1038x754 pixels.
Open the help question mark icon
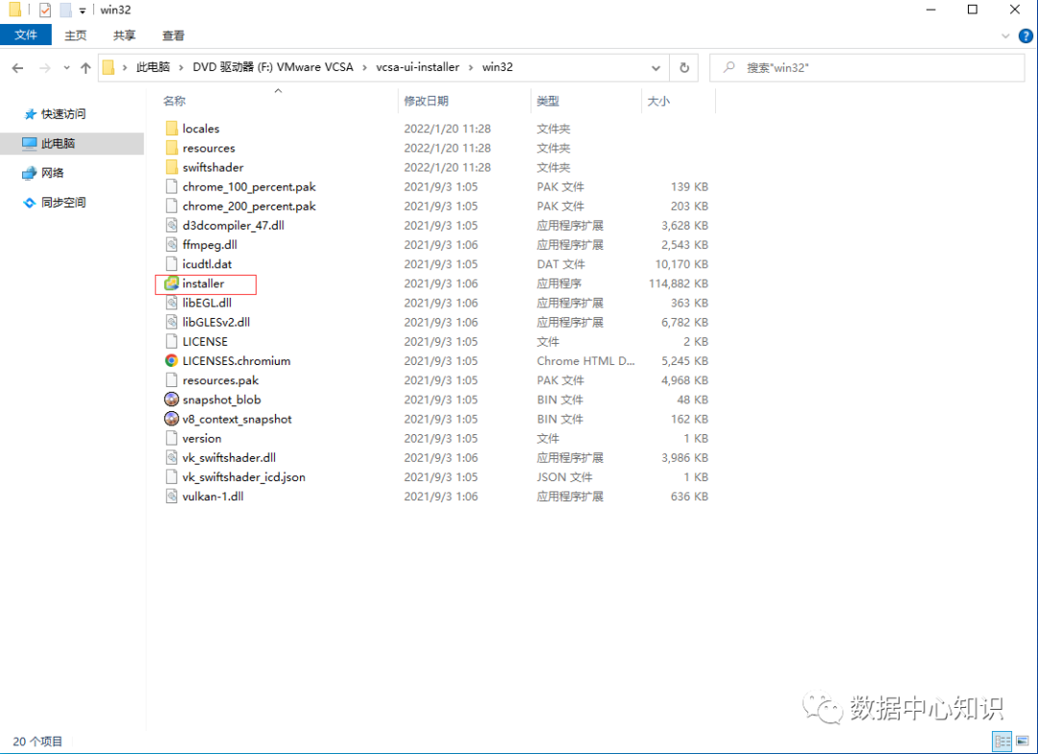[1026, 36]
